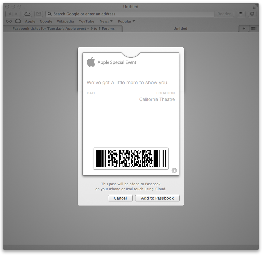Click the 'Apple Special Event' title text
Screen dimensions: 263x255
click(117, 62)
